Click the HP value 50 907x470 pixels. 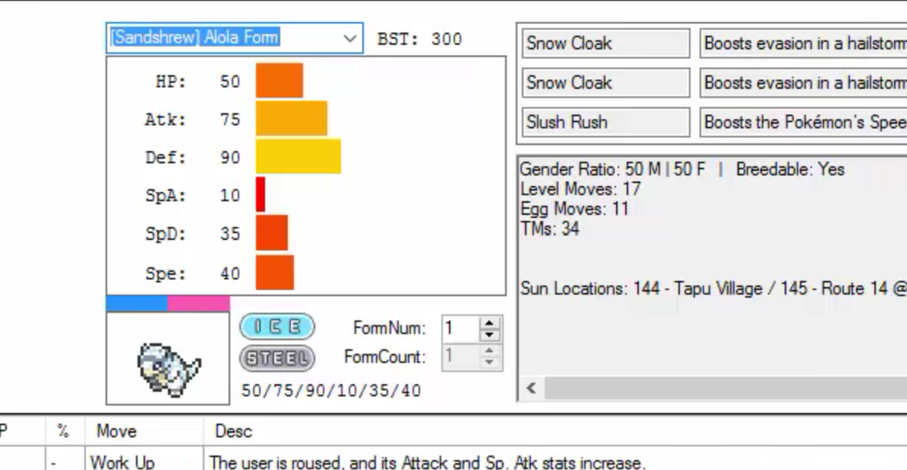pos(230,81)
